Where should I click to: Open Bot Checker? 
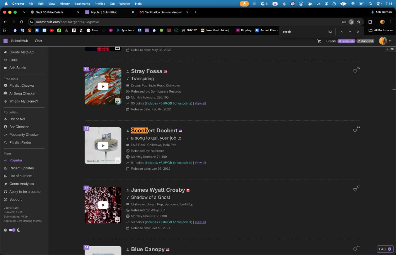pos(19,127)
